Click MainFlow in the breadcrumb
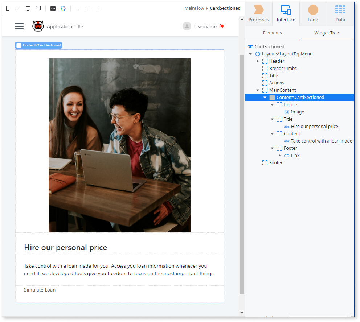Viewport: 360px width, 322px height. (x=195, y=8)
